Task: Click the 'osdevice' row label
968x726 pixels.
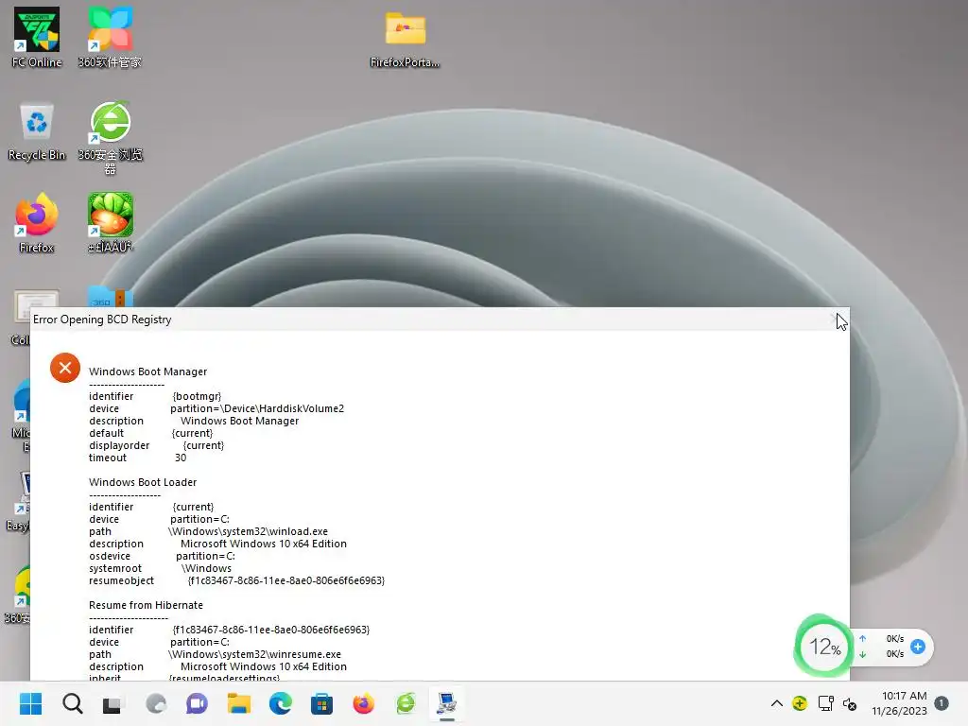Action: pyautogui.click(x=110, y=556)
